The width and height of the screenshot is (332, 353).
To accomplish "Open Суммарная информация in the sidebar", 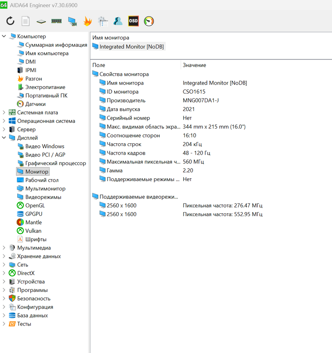I will (x=56, y=45).
